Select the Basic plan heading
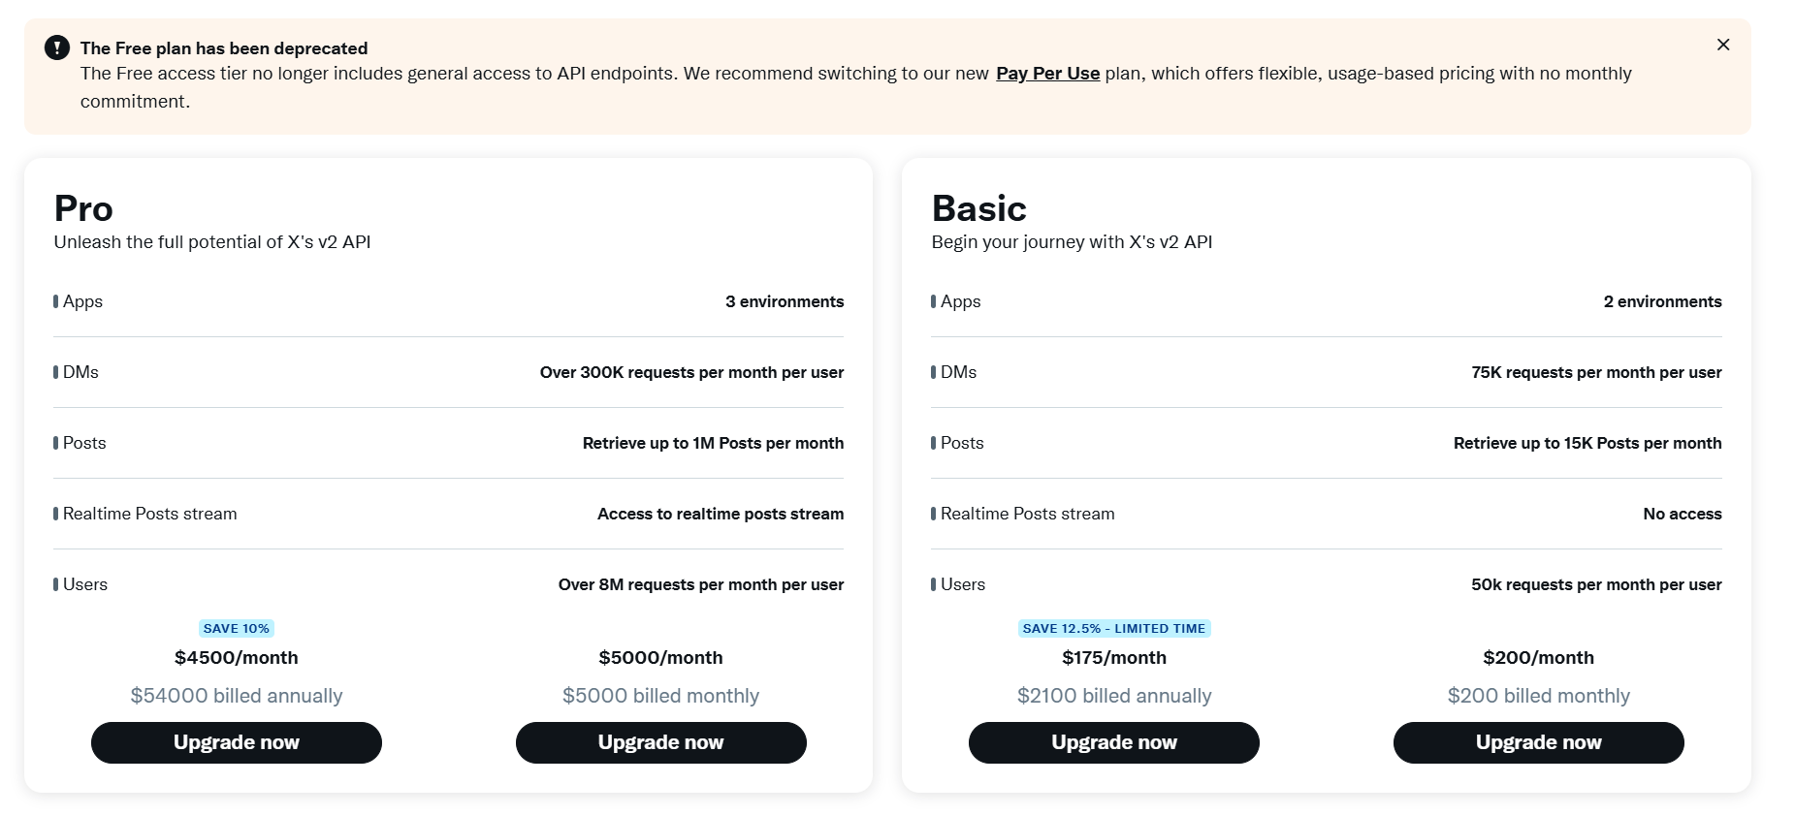The width and height of the screenshot is (1795, 815). pyautogui.click(x=978, y=209)
